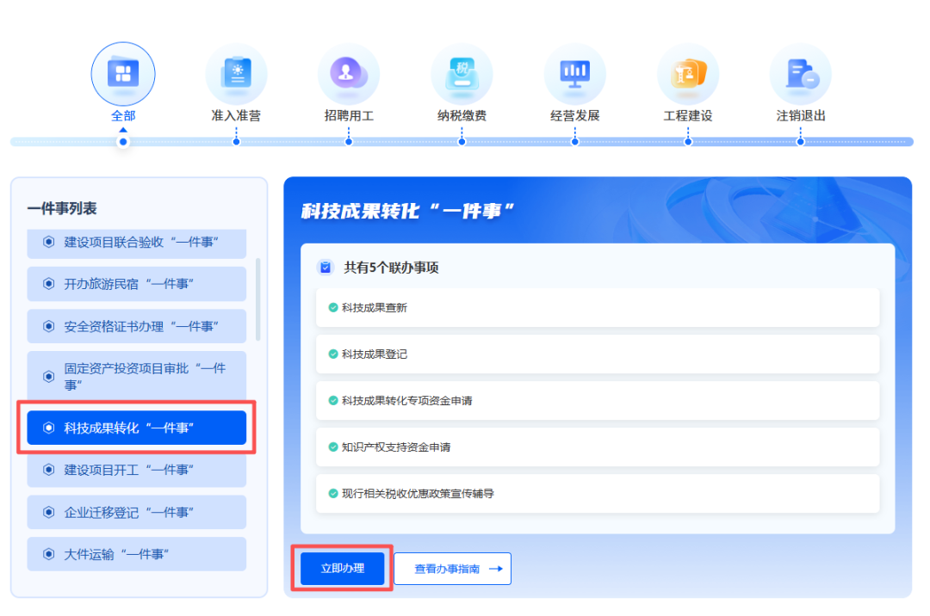930x616 pixels.
Task: Open the 招聘用工 category icon
Action: tap(349, 74)
